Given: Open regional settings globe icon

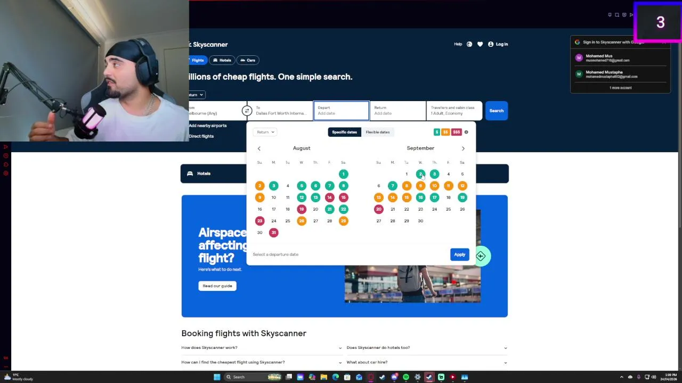Looking at the screenshot, I should 469,44.
